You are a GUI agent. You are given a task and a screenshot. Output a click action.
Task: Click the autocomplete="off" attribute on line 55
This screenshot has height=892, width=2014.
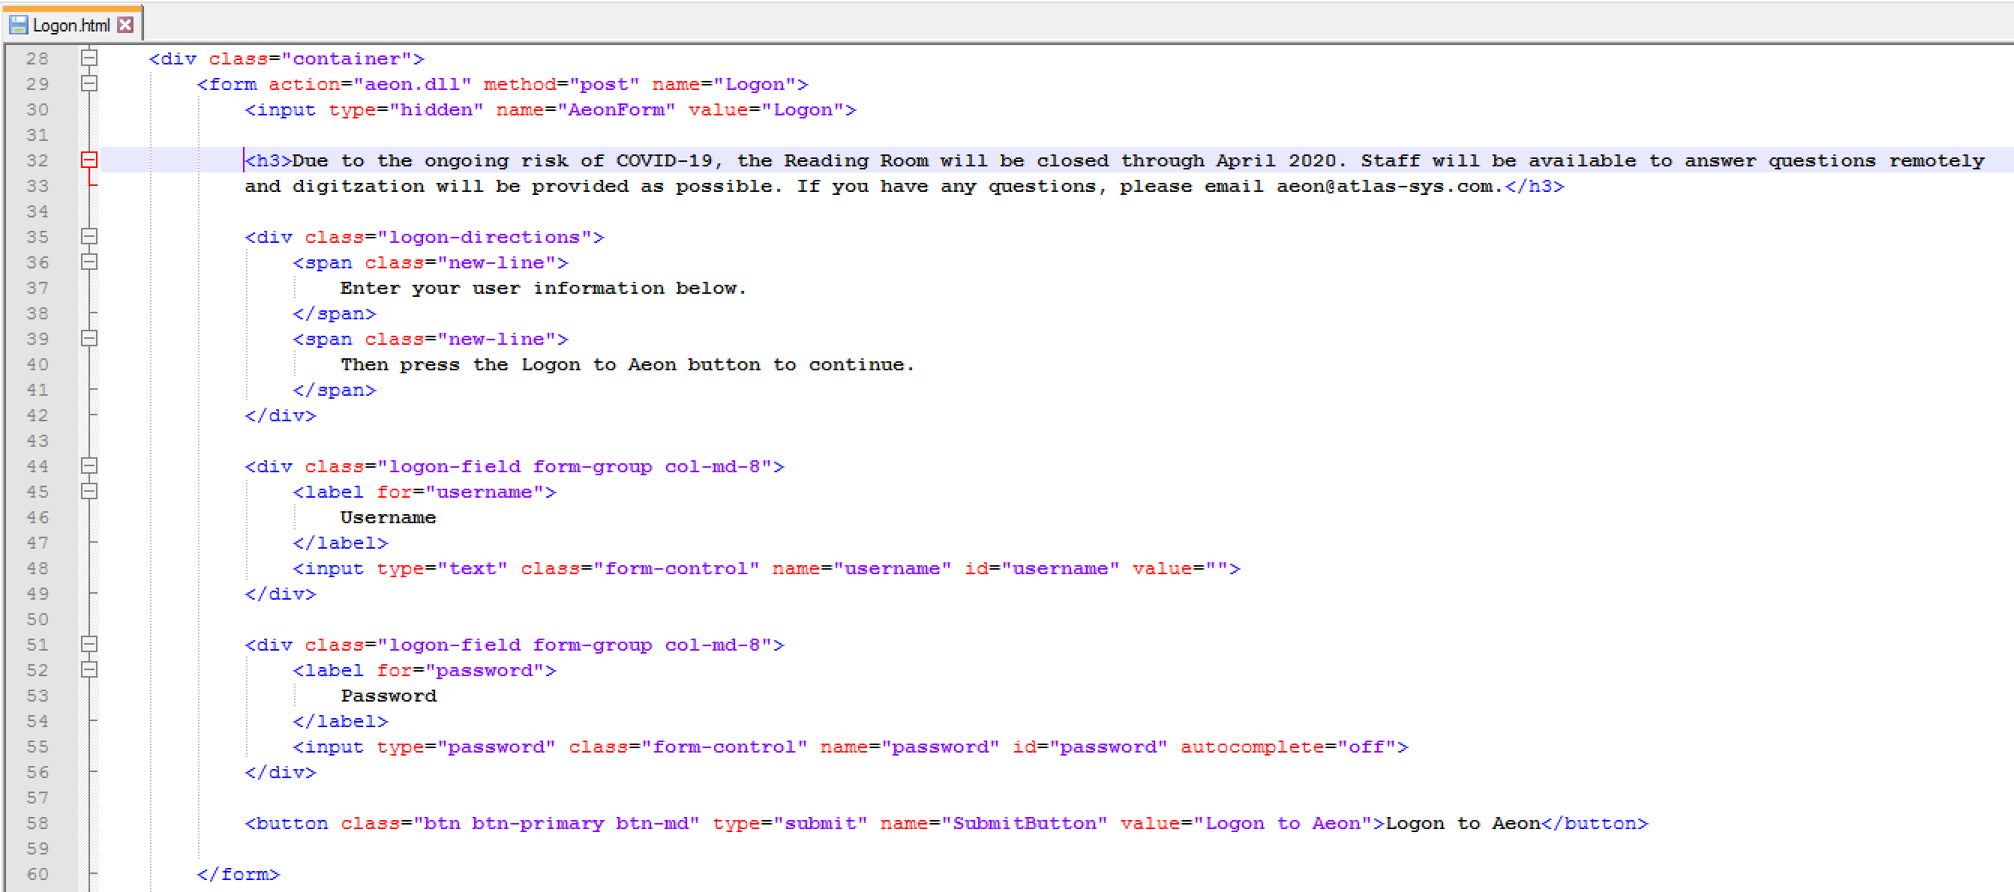coord(1288,747)
